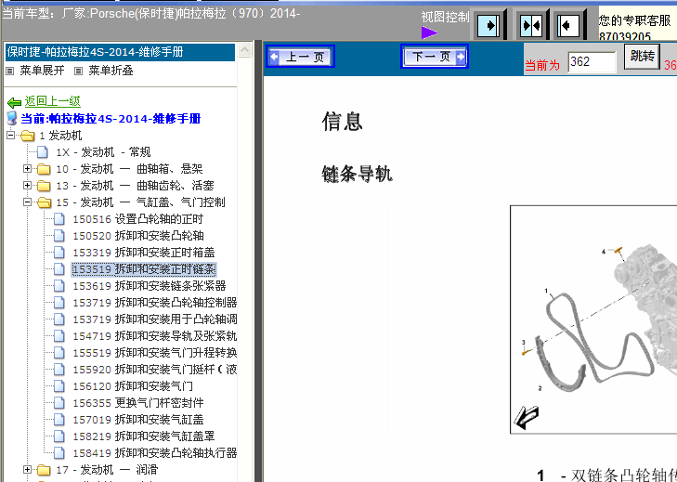Open 158419 拆卸和安装凸轮轴执行器
Screen dimensions: 677x482
pyautogui.click(x=154, y=453)
